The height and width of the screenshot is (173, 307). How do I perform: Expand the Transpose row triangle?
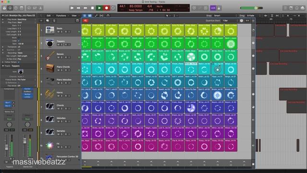pos(3,47)
